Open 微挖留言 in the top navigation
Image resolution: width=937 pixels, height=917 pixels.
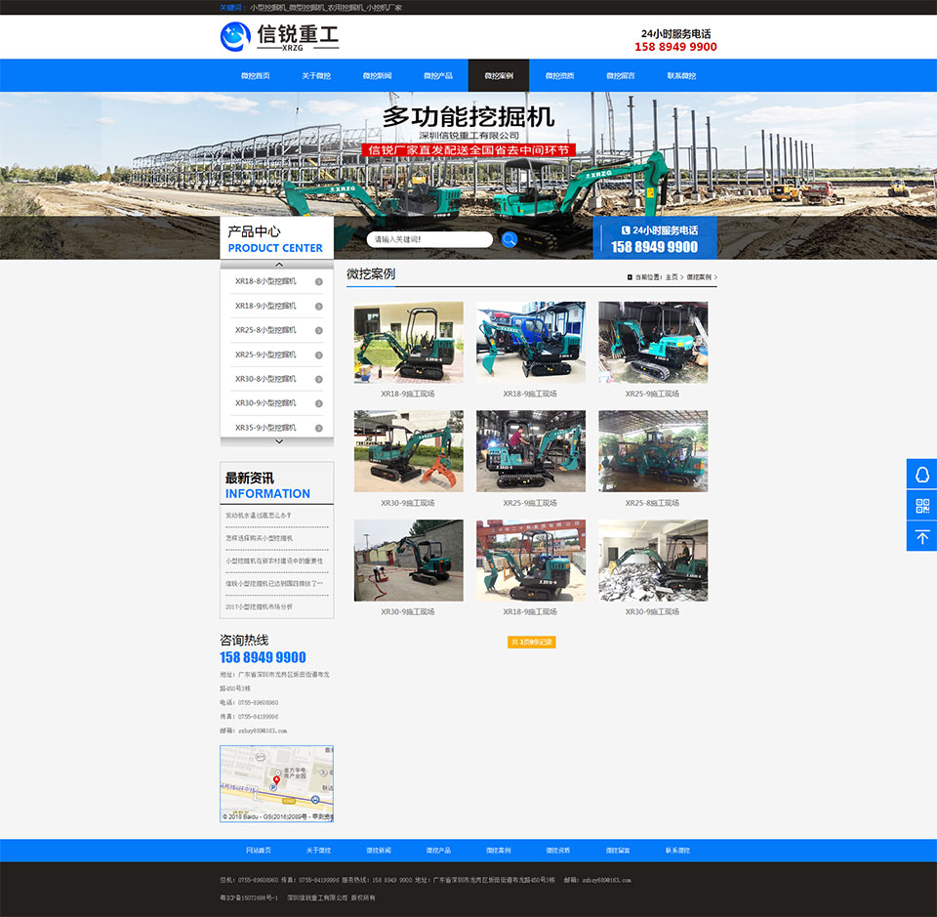pos(621,76)
